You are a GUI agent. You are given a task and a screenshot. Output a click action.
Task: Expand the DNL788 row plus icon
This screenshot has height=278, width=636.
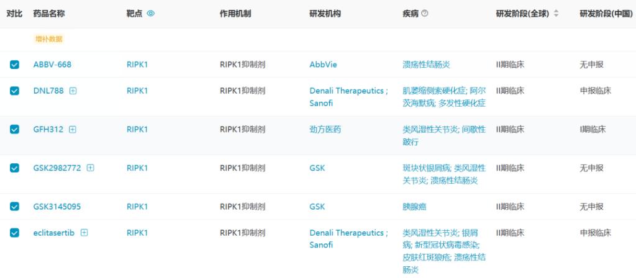click(73, 91)
